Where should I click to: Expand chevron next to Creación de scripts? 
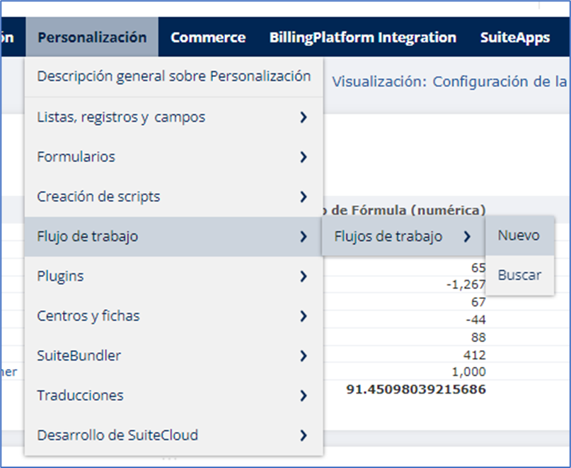click(x=304, y=197)
